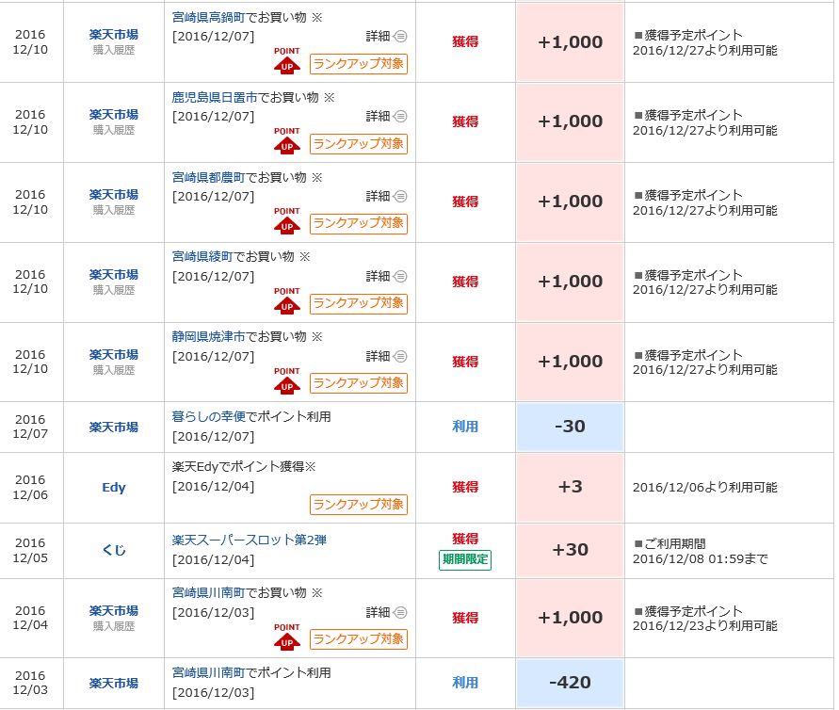Open 宮崎県都農町 shop link

point(208,178)
